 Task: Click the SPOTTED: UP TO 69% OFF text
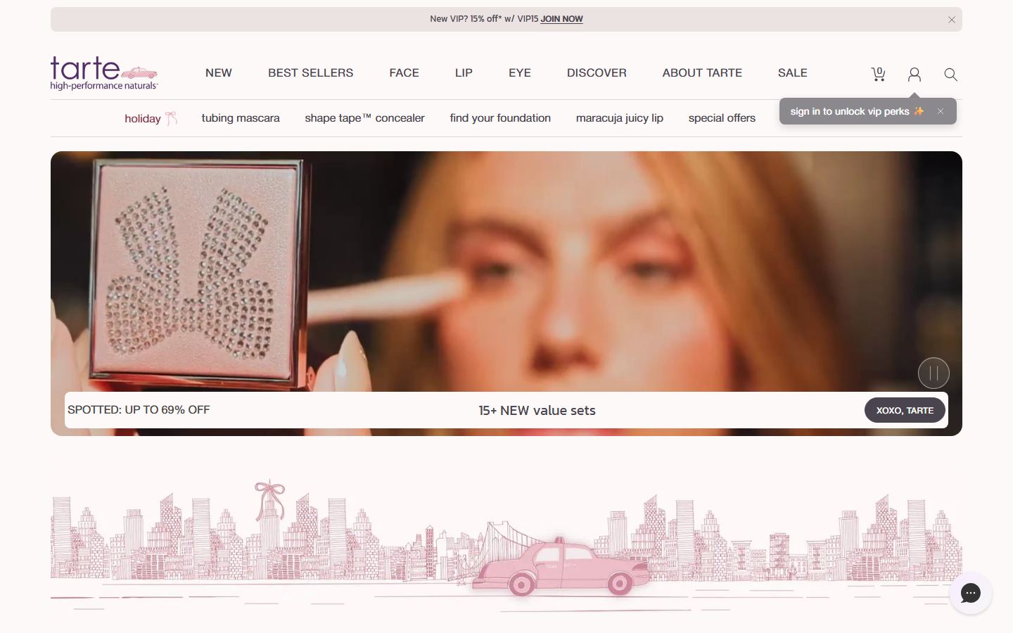tap(139, 409)
